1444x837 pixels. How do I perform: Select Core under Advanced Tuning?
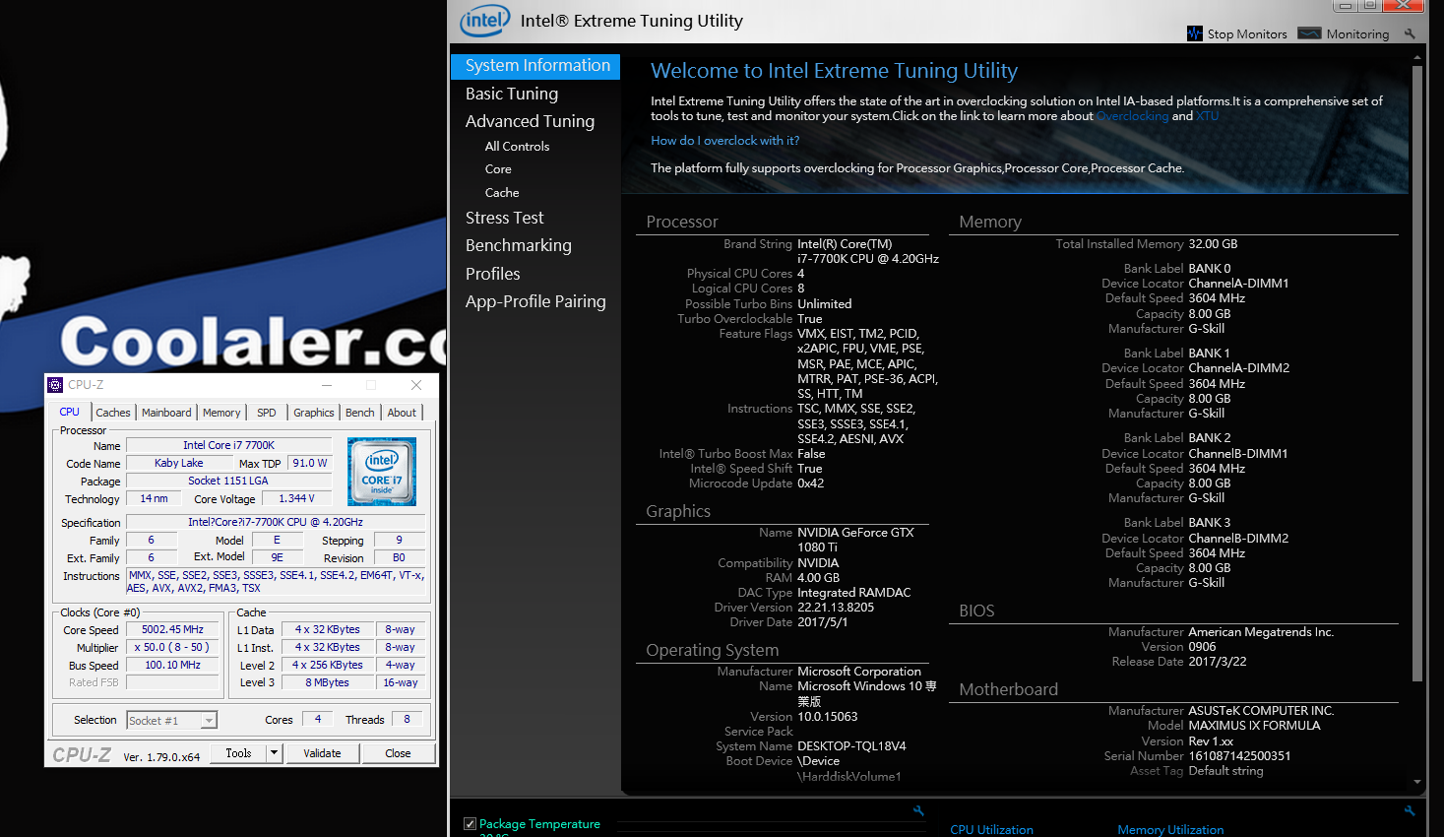tap(498, 169)
